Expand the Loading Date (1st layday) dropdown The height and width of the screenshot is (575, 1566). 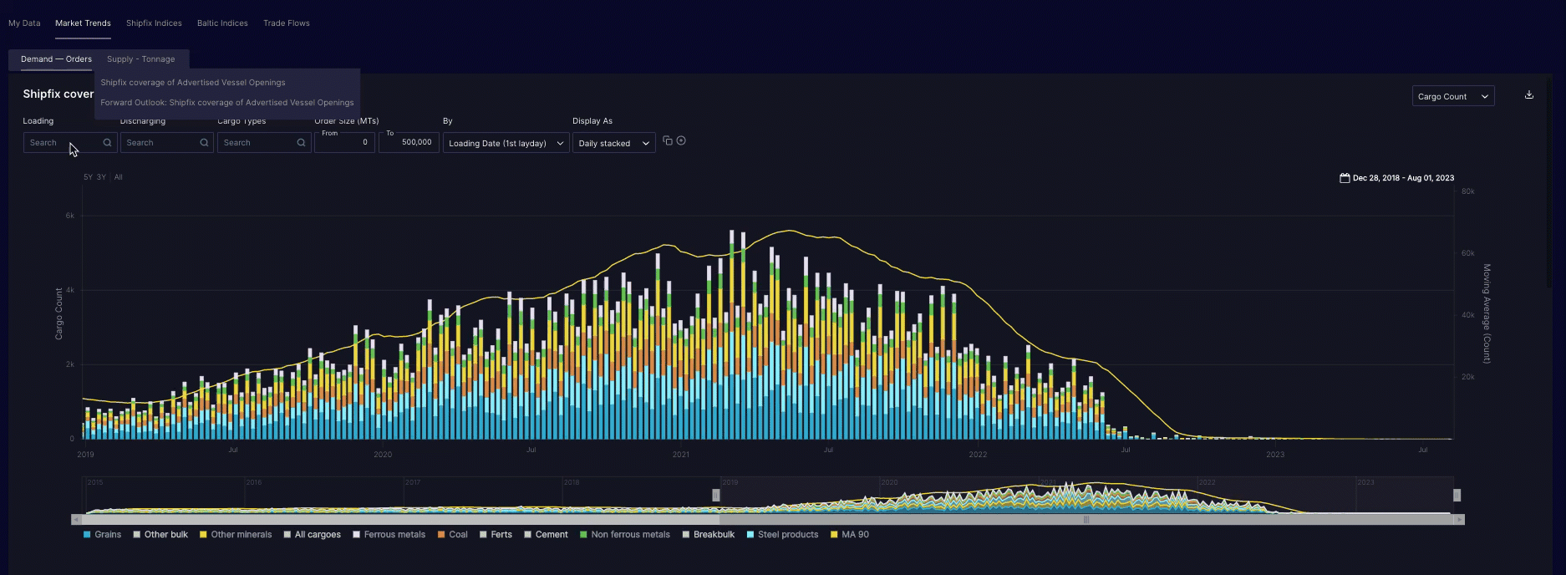click(x=506, y=144)
